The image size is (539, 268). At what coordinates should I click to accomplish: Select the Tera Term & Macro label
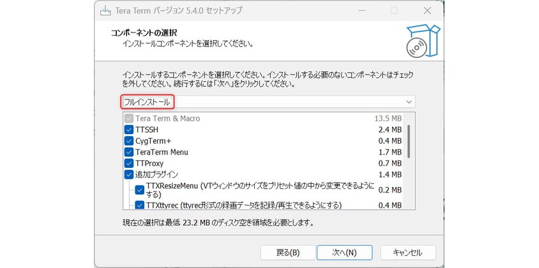[167, 119]
